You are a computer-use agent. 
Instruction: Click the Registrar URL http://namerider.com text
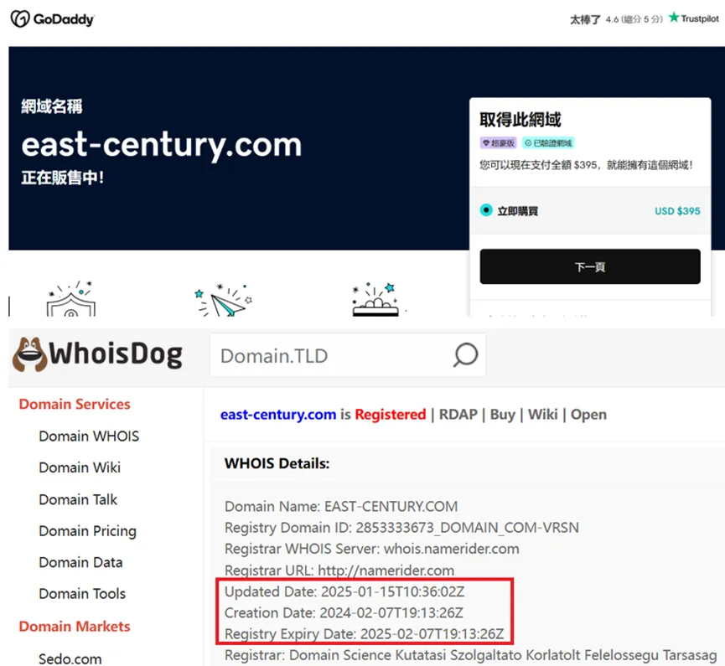(339, 570)
